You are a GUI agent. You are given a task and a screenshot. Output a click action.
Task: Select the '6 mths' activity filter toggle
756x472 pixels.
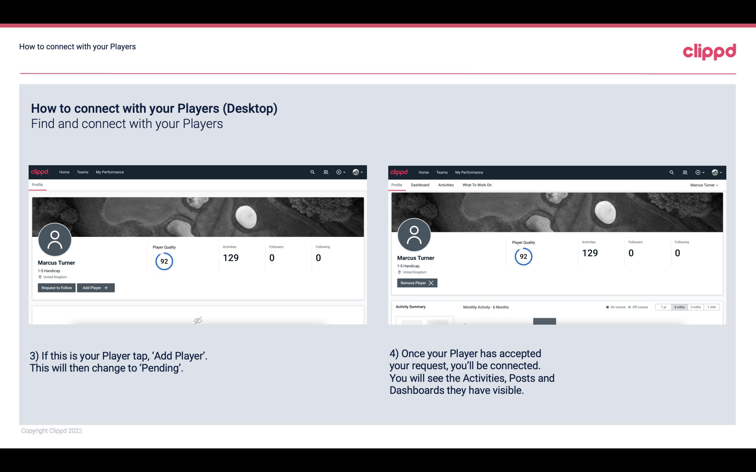point(679,307)
